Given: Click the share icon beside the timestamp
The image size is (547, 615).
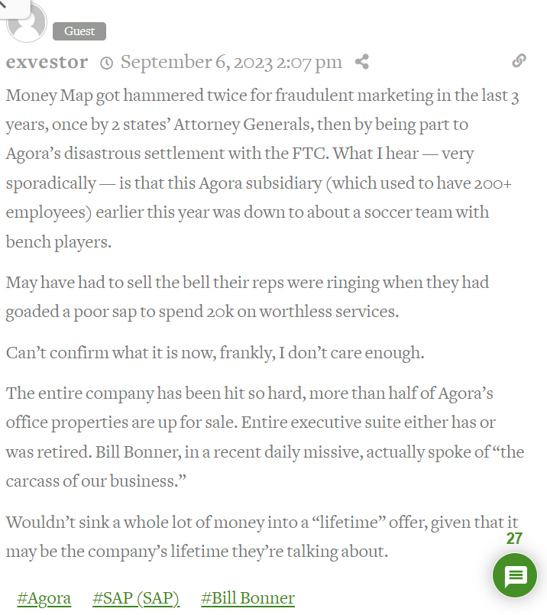Looking at the screenshot, I should (362, 62).
